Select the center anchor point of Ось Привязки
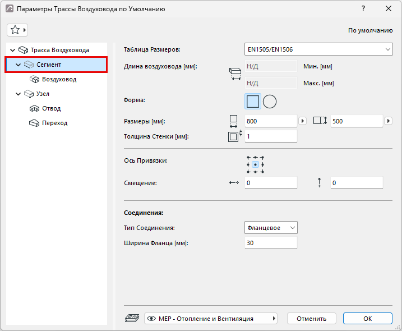Image resolution: width=402 pixels, height=331 pixels. pyautogui.click(x=255, y=164)
